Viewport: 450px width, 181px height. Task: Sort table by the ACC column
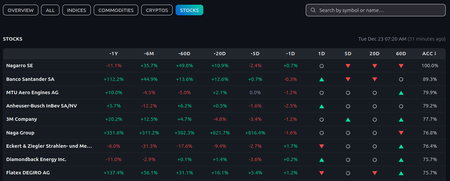430,54
